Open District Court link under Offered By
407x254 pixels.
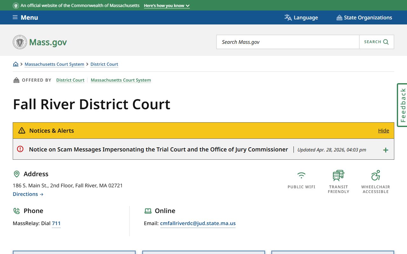pyautogui.click(x=70, y=80)
